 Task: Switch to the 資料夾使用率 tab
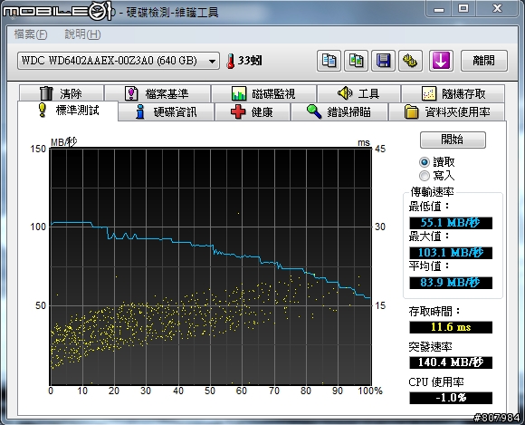[447, 111]
